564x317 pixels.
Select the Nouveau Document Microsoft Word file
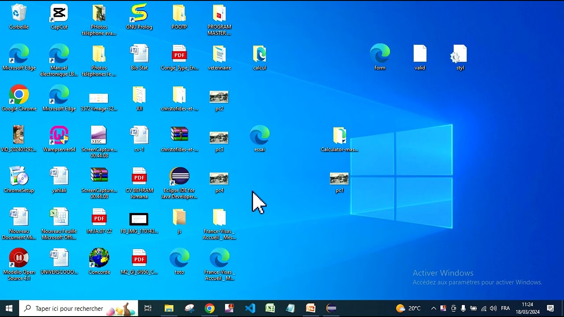pos(19,224)
